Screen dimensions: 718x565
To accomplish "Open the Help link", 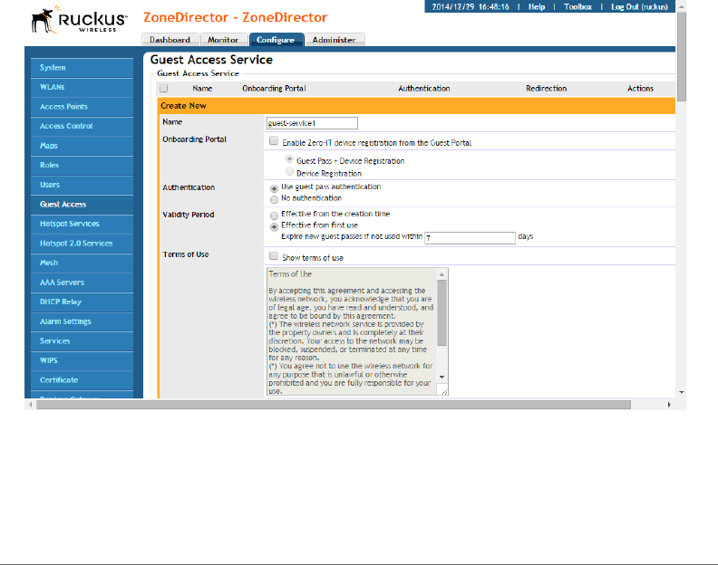I will coord(537,7).
